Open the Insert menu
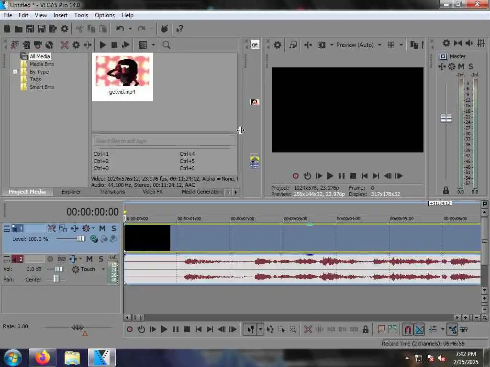The height and width of the screenshot is (367, 490). [60, 15]
